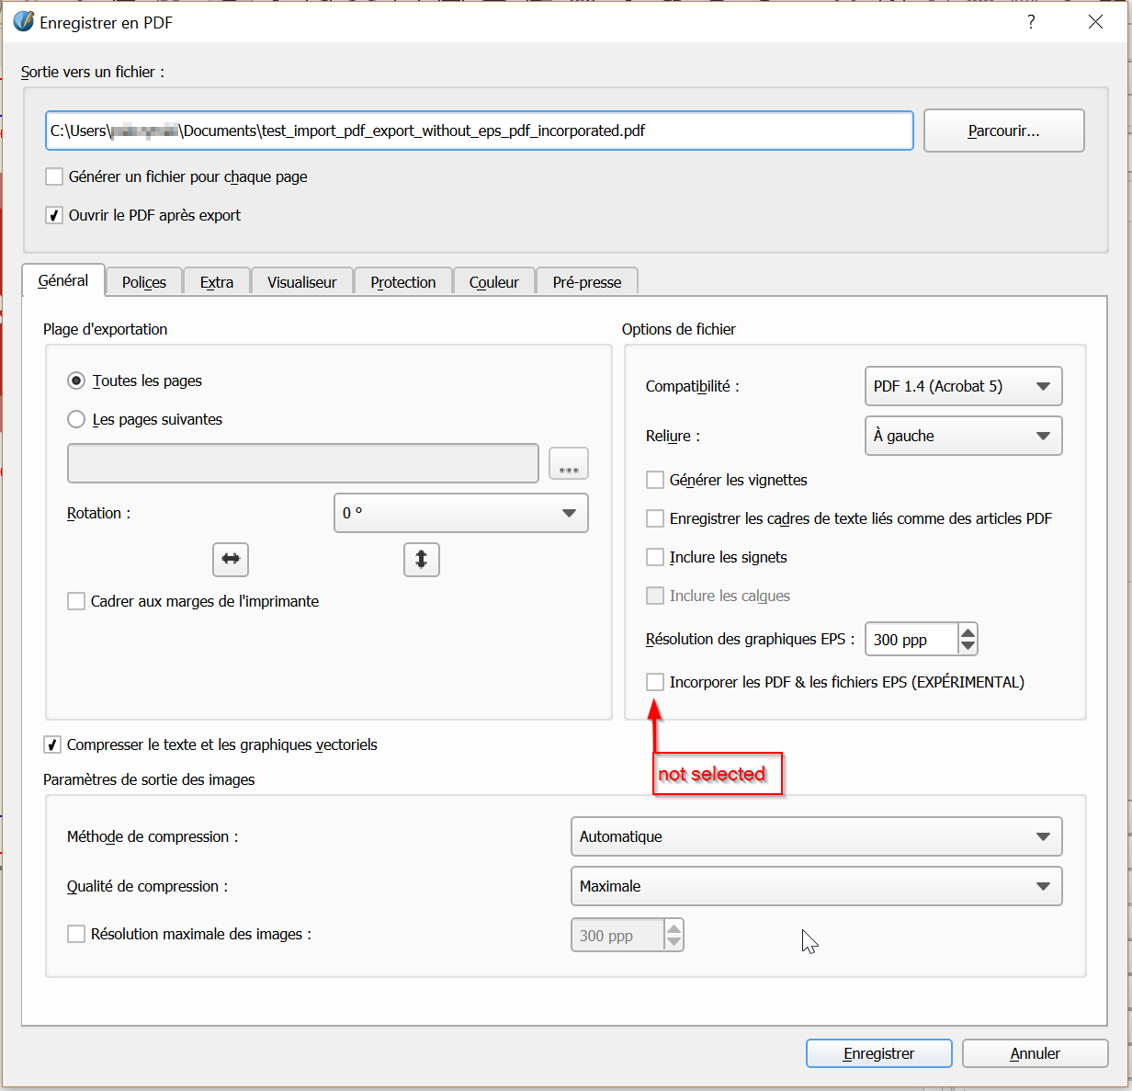The width and height of the screenshot is (1132, 1091).
Task: Select the Les pages suivantes radio button
Action: click(77, 419)
